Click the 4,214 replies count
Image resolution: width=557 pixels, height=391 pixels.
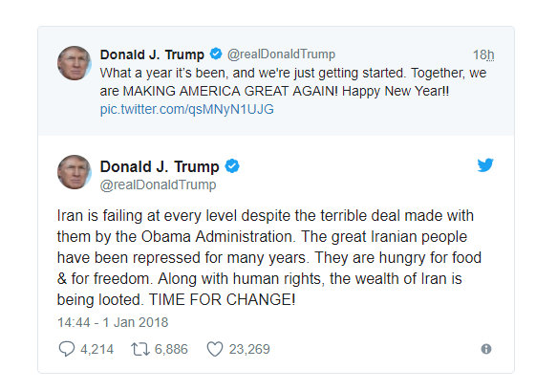96,349
